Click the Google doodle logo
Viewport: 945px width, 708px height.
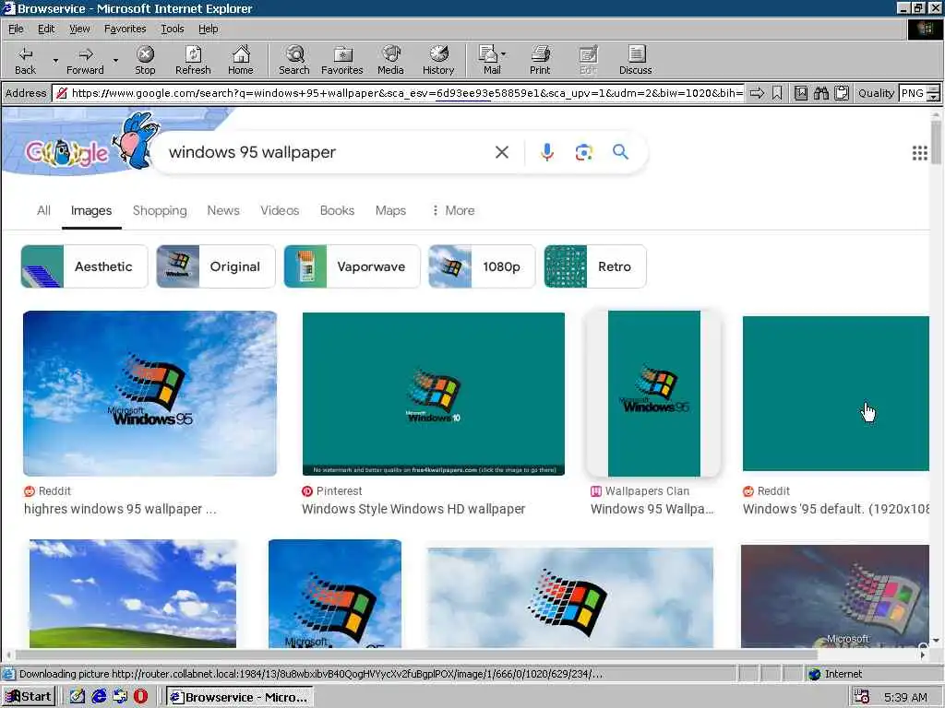point(66,152)
